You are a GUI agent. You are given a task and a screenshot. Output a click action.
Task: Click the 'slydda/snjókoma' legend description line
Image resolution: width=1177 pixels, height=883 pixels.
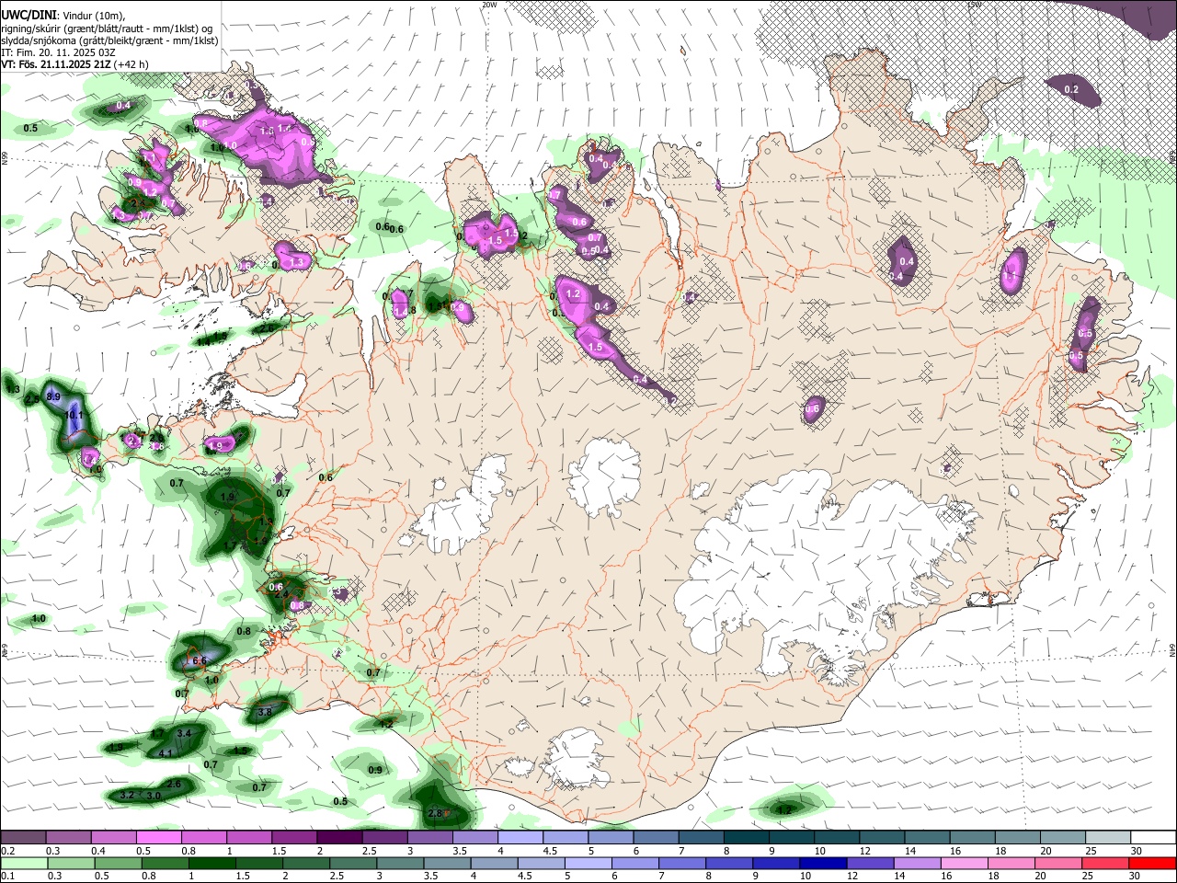pyautogui.click(x=109, y=40)
